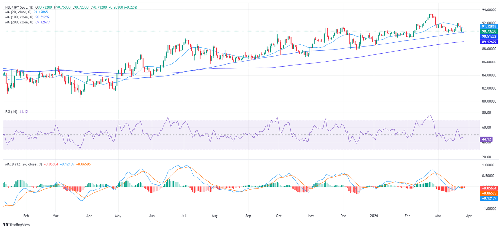Click the Mar label near chart start
This screenshot has height=230, width=502.
click(x=56, y=216)
